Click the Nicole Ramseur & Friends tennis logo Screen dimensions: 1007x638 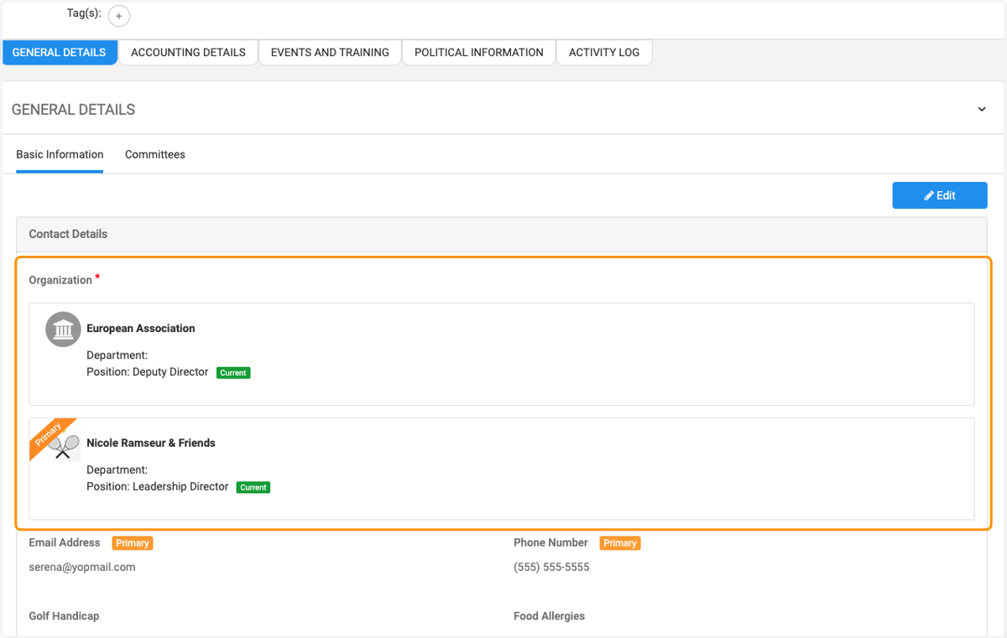click(x=65, y=445)
